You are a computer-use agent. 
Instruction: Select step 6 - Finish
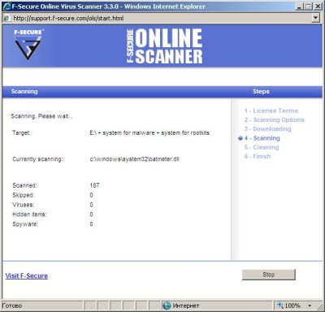pyautogui.click(x=258, y=156)
